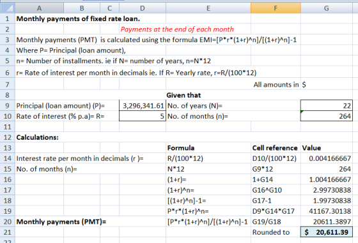Viewport: 358px width, 243px height.
Task: Select column G header
Action: [x=327, y=8]
